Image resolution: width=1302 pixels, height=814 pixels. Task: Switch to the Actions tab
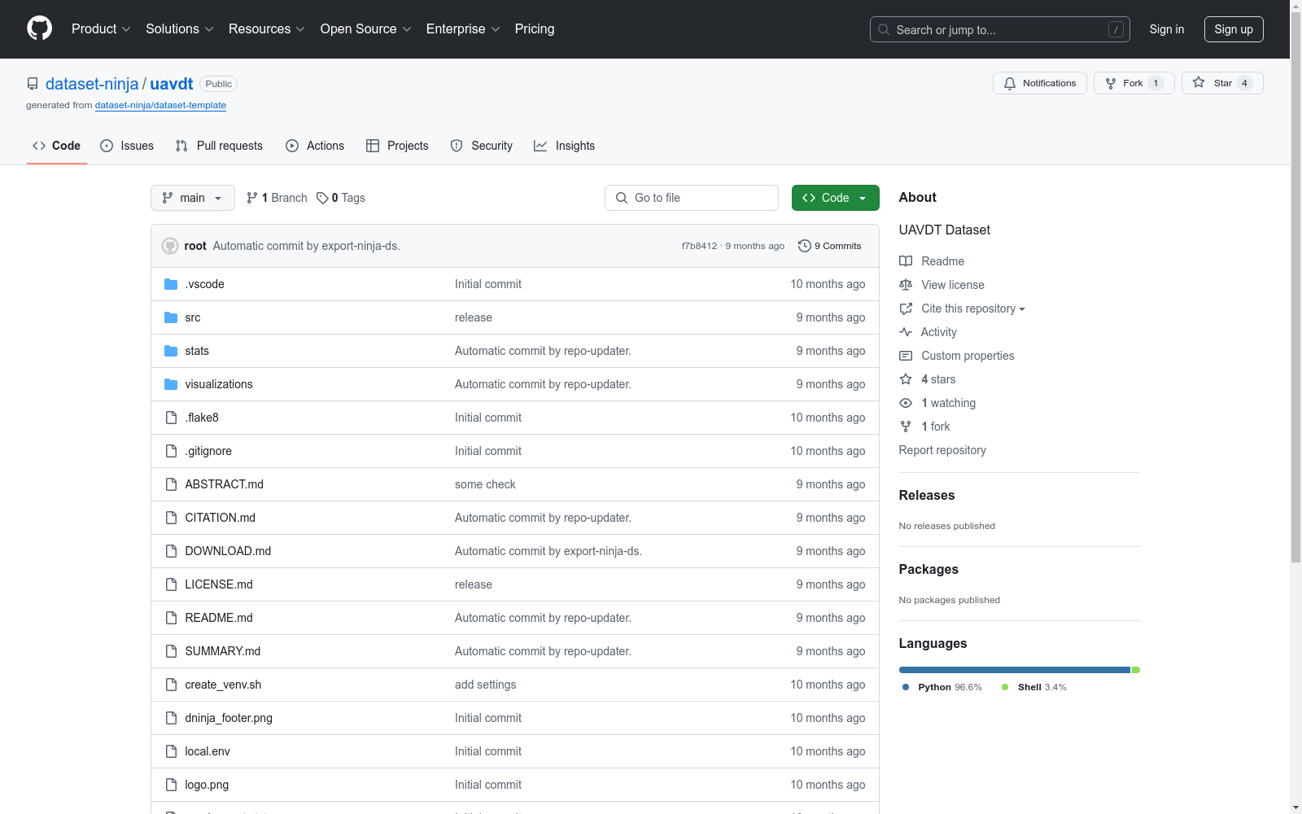coord(315,146)
